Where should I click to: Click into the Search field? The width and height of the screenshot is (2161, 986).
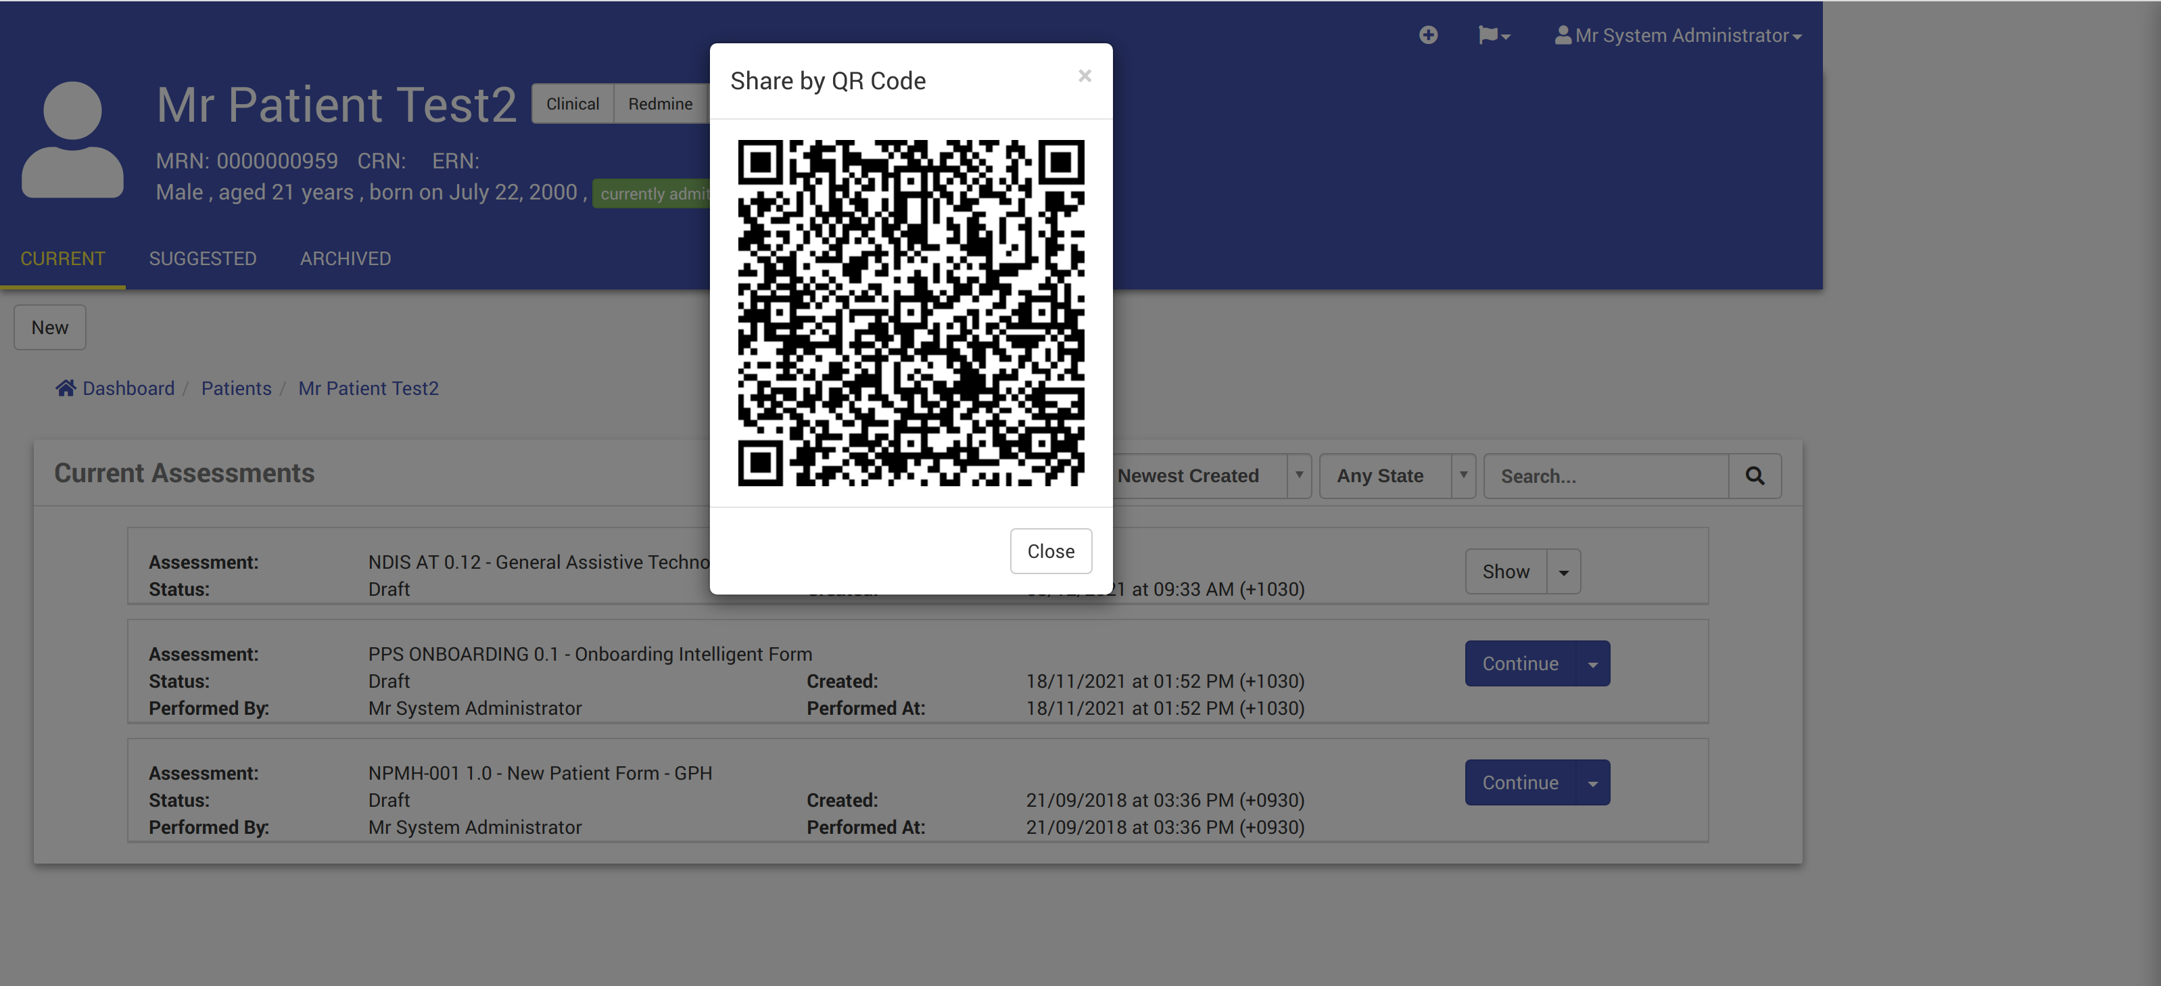coord(1605,476)
